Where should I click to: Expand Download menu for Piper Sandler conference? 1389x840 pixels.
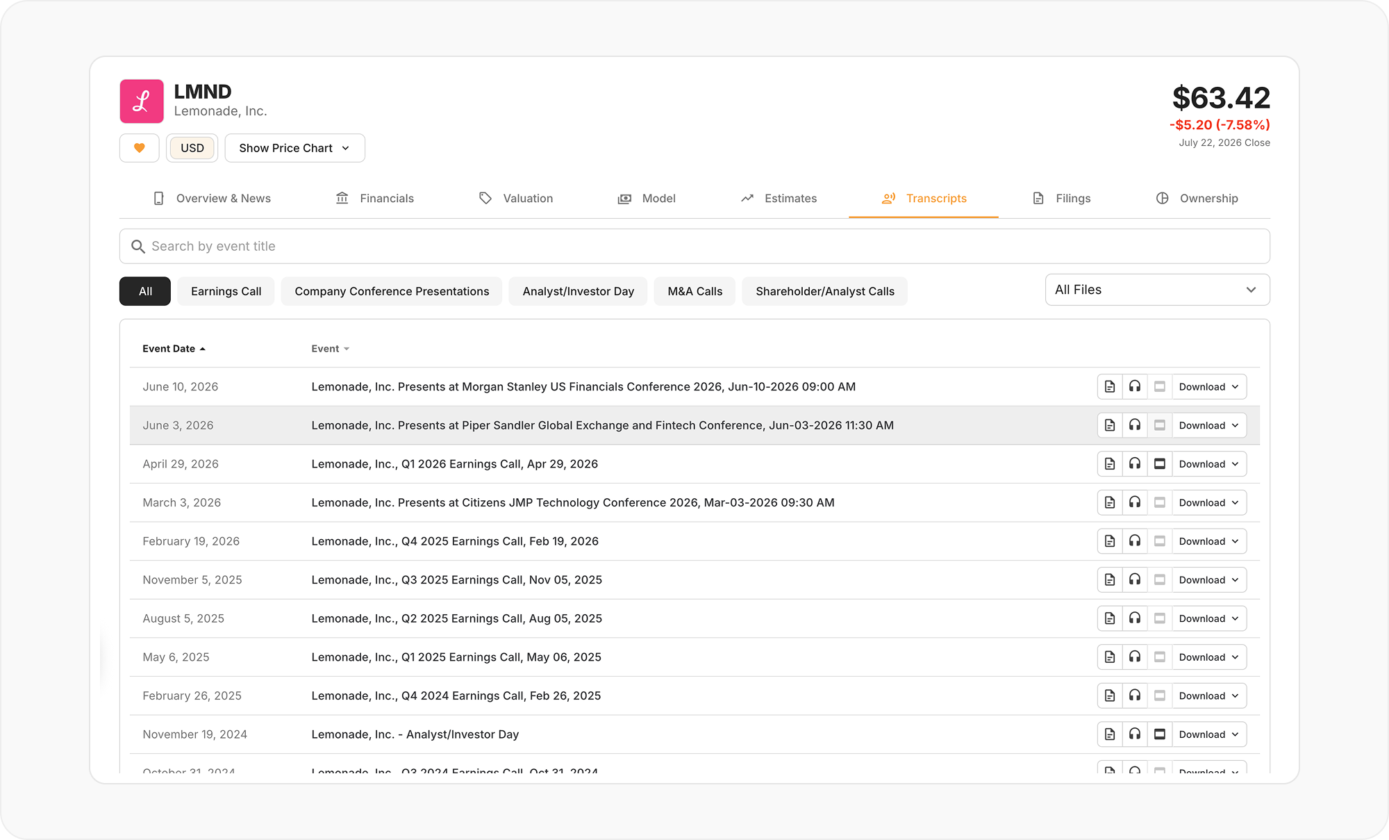tap(1209, 425)
